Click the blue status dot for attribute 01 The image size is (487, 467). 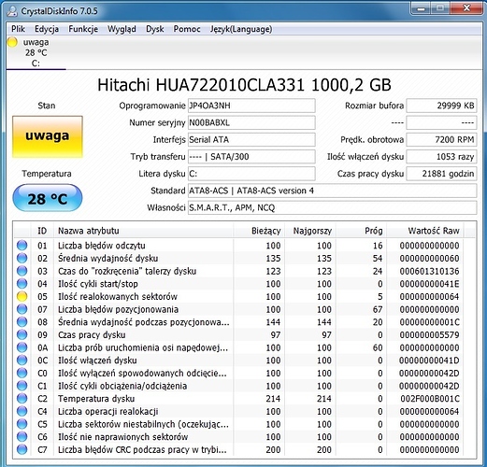coord(21,246)
